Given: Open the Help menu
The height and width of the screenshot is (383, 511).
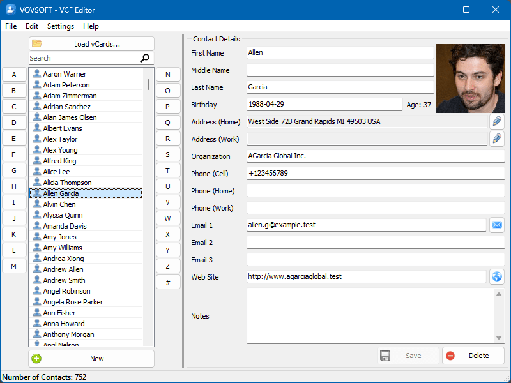Looking at the screenshot, I should coord(91,26).
